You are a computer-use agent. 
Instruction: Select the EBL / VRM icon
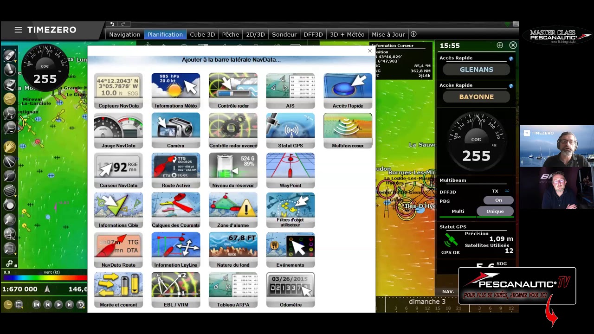[x=176, y=290]
